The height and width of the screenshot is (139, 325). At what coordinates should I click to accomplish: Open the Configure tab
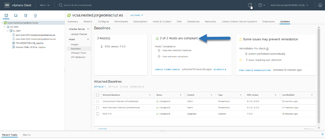(x=103, y=21)
